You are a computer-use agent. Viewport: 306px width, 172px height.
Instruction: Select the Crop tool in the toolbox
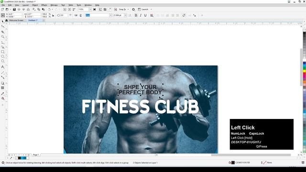coord(3,32)
